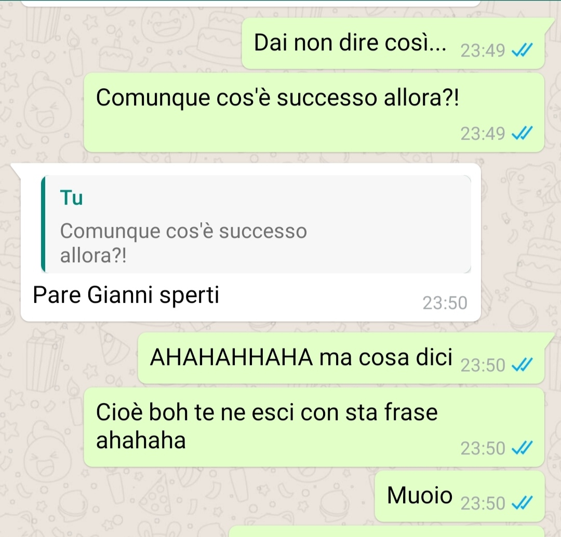Click the green bar of the quoted reply
561x537 pixels.
(43, 224)
